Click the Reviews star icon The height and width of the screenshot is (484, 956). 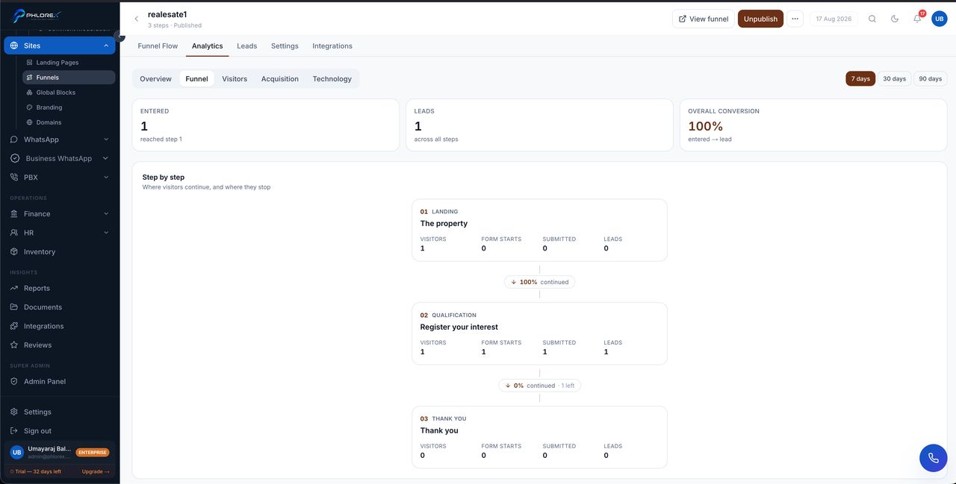click(x=15, y=345)
